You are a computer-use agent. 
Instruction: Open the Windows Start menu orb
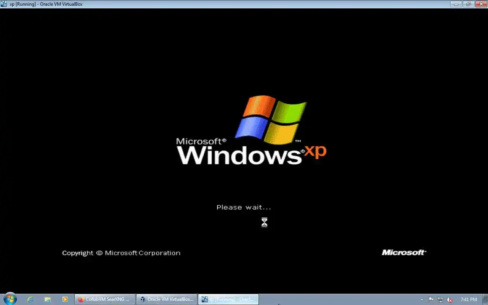(10, 299)
